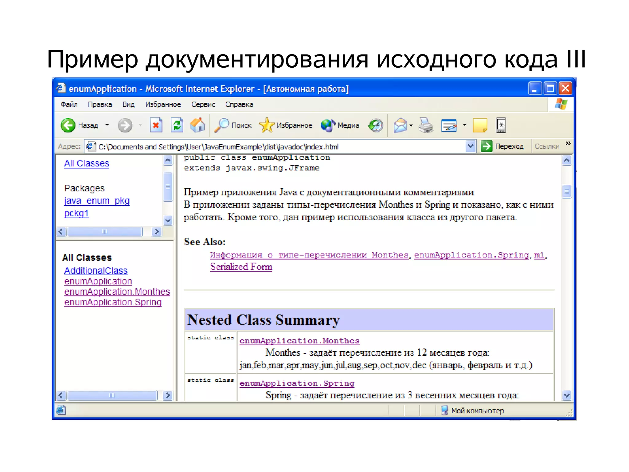The height and width of the screenshot is (472, 629).
Task: Open the Serialized Form link
Action: tap(241, 267)
